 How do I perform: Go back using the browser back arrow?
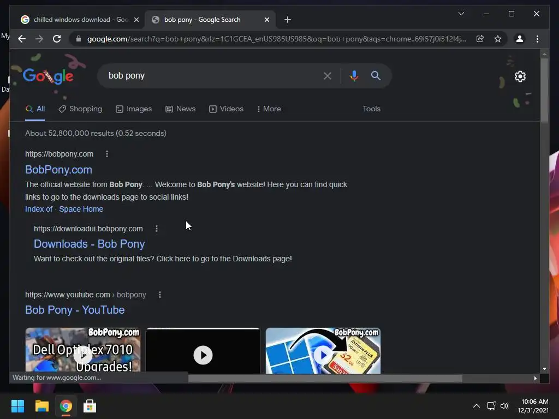[x=22, y=39]
